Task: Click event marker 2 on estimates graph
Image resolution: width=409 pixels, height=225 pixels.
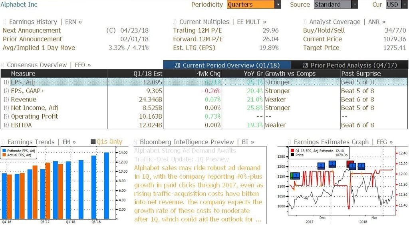Action: tap(321, 165)
